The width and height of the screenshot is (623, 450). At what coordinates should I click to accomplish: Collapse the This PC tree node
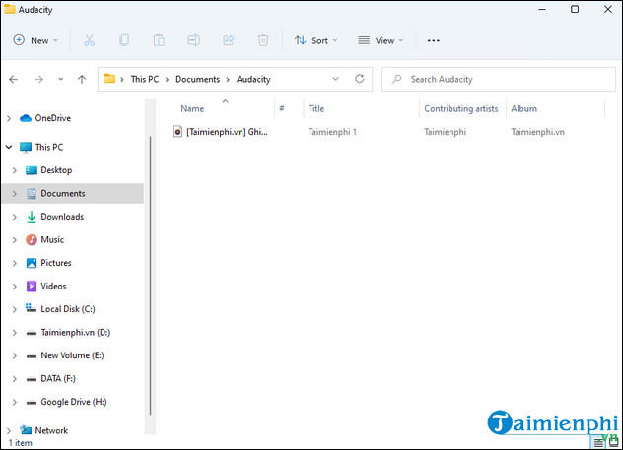point(9,147)
